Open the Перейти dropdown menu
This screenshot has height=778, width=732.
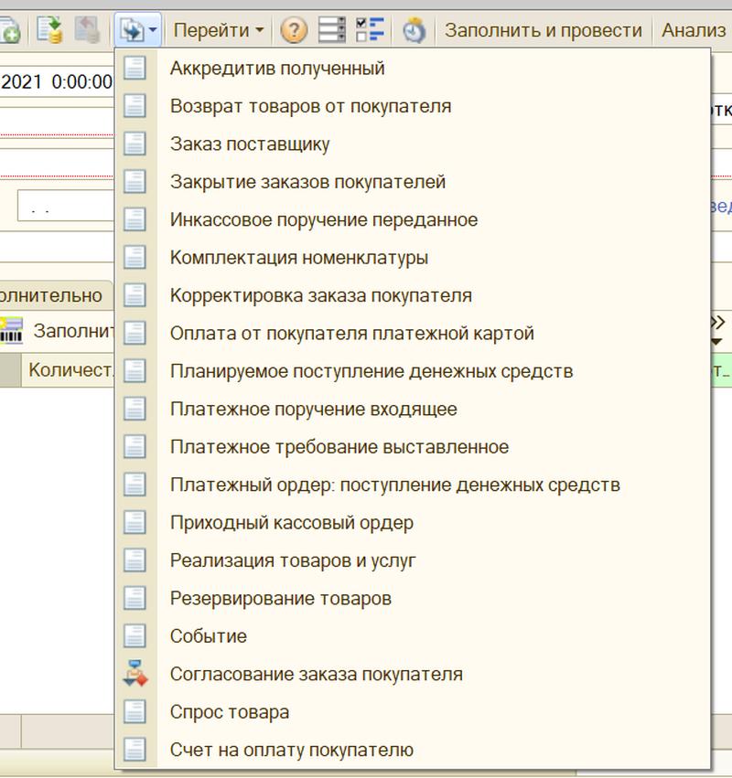pos(218,30)
